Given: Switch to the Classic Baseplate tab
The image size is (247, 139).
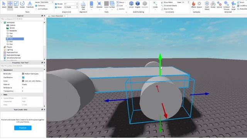Looking at the screenshot, I should click(57, 16).
